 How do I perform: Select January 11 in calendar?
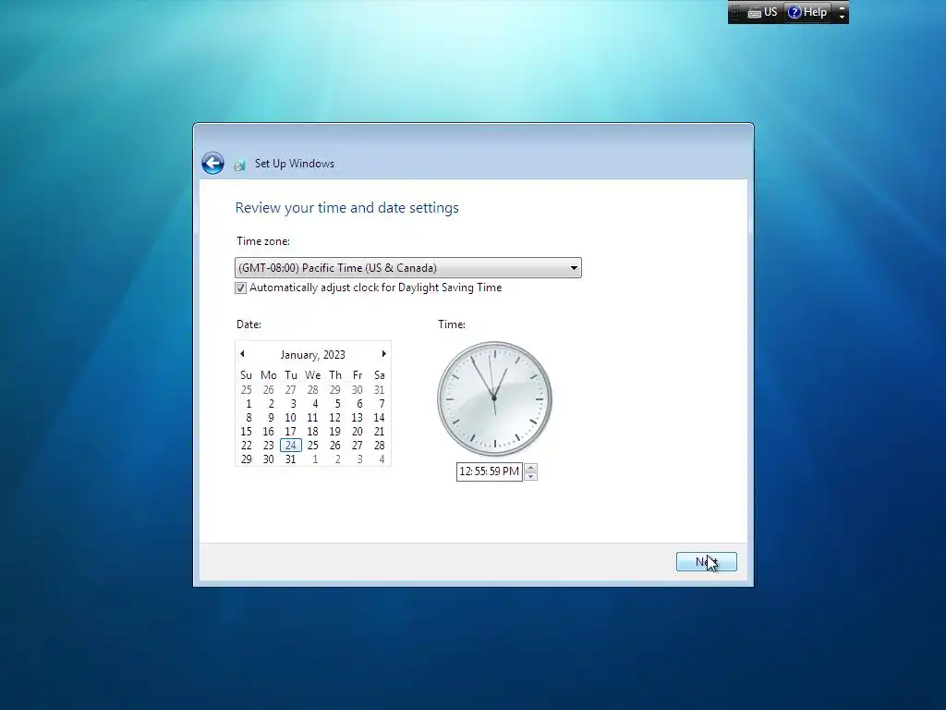312,417
